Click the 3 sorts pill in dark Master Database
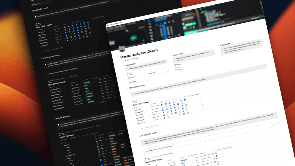Image resolution: width=295 pixels, height=166 pixels. pyautogui.click(x=64, y=140)
